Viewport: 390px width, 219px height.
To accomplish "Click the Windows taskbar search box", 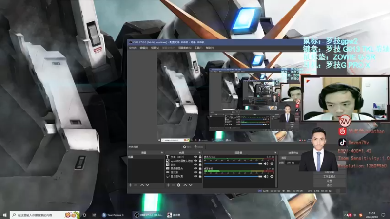I will point(45,215).
